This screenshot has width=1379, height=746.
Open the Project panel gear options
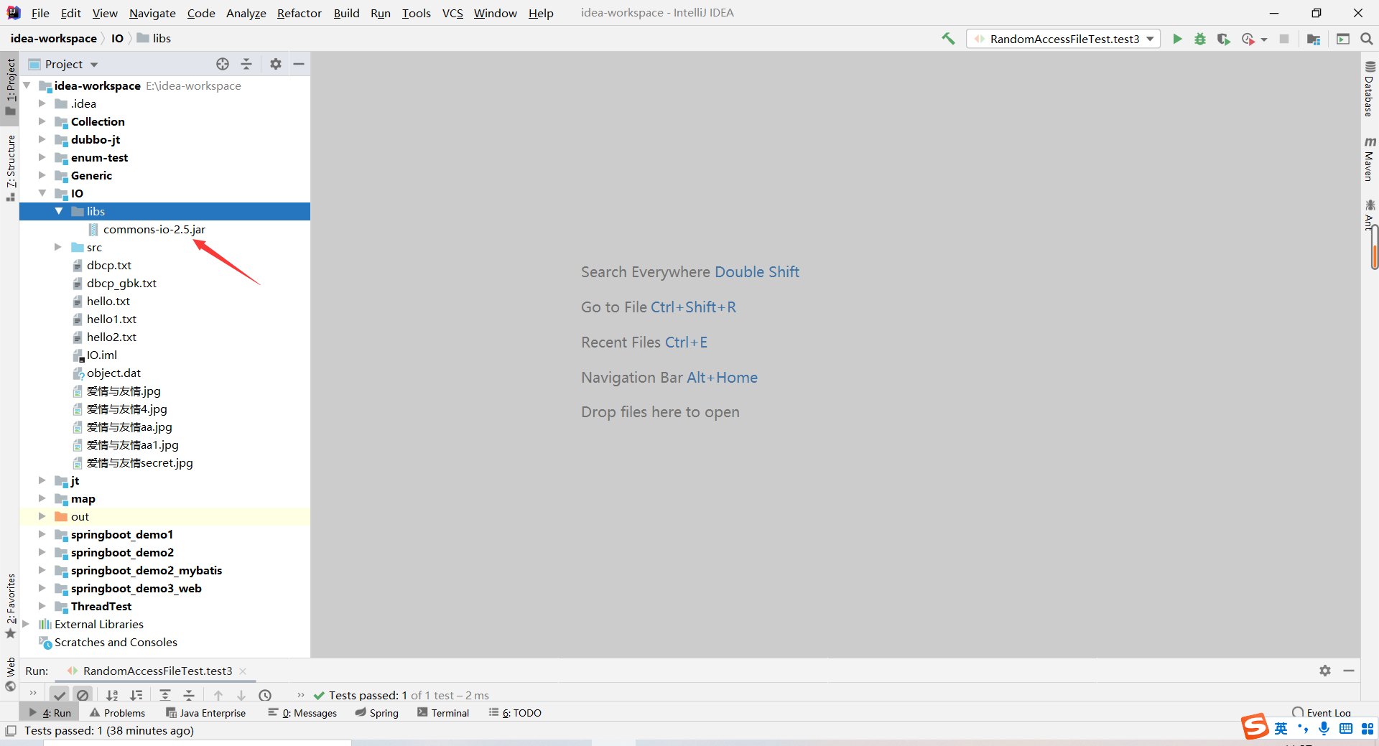pos(276,64)
